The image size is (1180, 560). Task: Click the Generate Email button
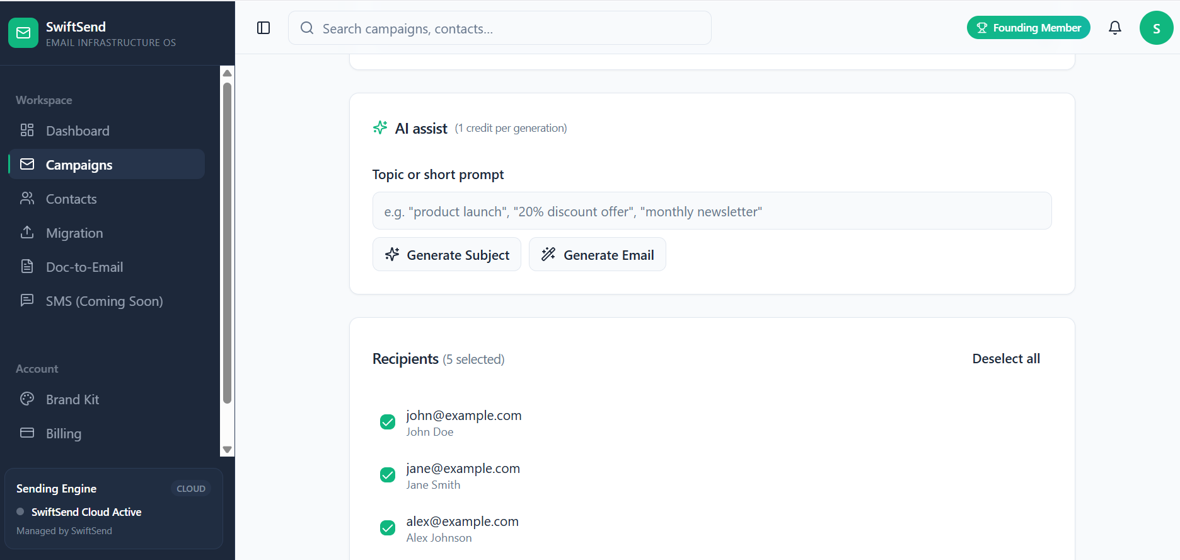[598, 255]
